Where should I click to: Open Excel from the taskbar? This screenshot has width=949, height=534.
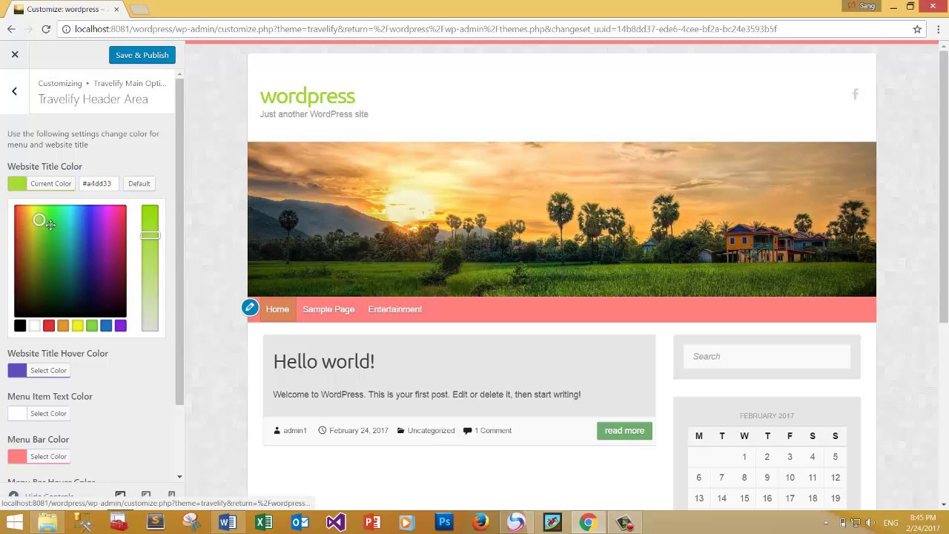(x=264, y=522)
